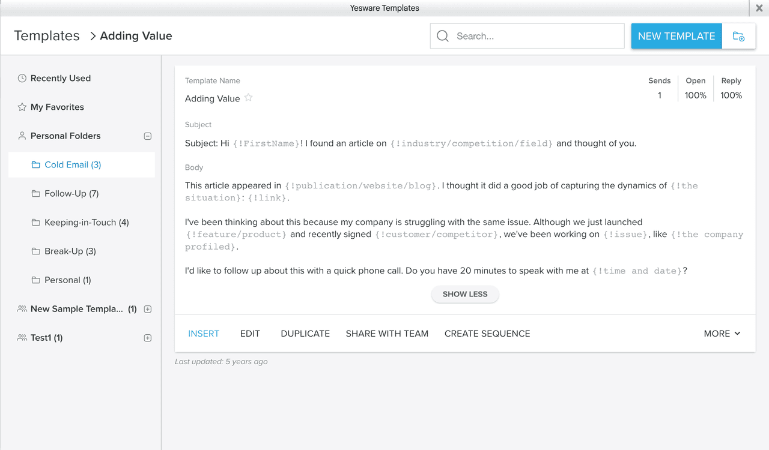769x450 pixels.
Task: Click the {!customer/competitor} placeholder
Action: (x=436, y=235)
